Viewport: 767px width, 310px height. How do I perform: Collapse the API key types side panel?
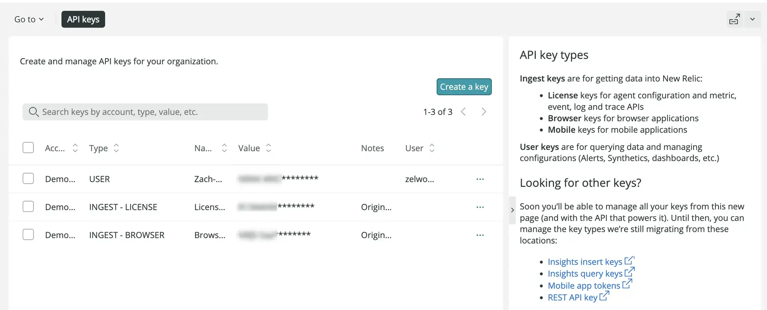[512, 210]
